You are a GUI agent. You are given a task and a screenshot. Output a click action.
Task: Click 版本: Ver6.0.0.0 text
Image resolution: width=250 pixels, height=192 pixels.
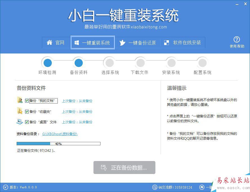coord(23,187)
